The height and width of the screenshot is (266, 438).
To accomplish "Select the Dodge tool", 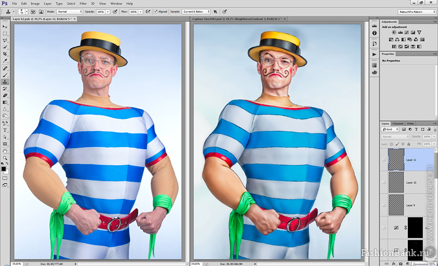I will pyautogui.click(x=5, y=116).
